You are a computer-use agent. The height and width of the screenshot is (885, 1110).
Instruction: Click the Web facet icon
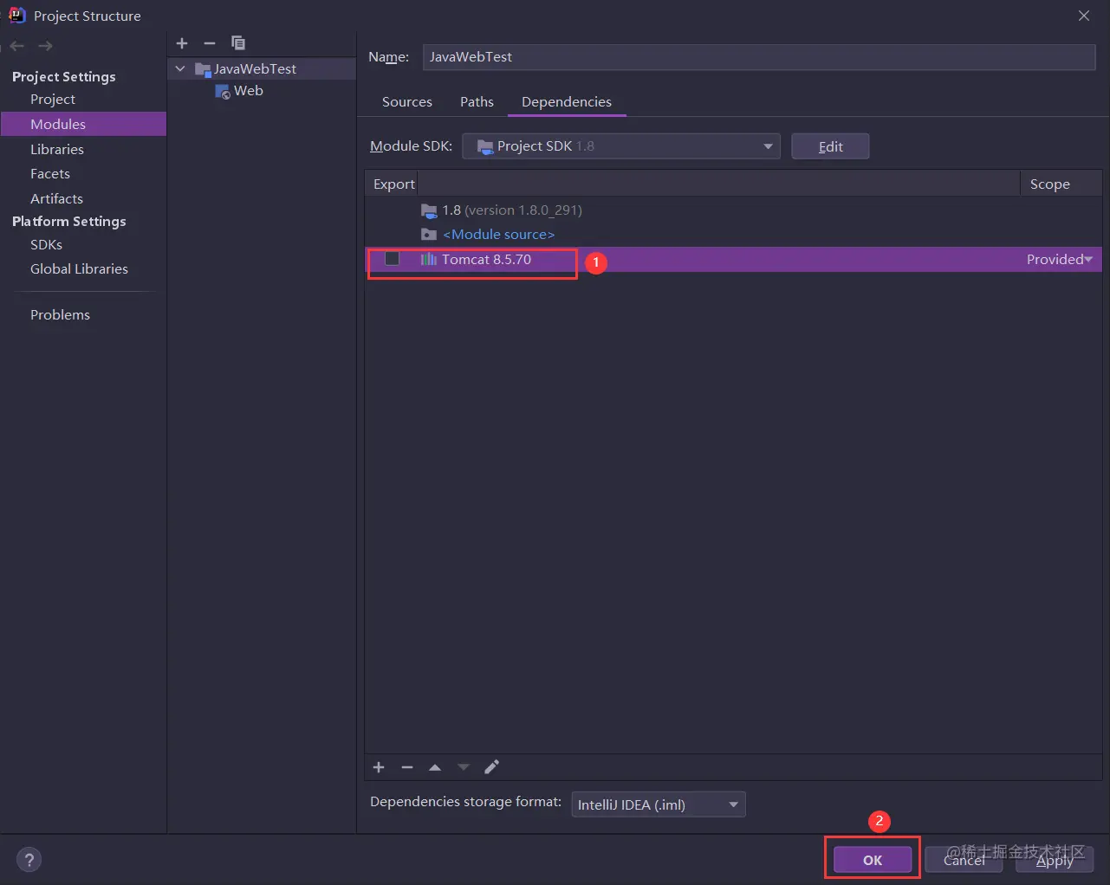[223, 91]
